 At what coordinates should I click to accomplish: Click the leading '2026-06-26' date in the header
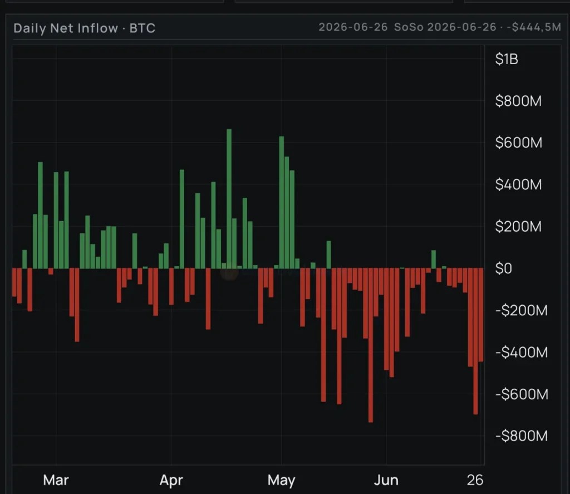(353, 27)
